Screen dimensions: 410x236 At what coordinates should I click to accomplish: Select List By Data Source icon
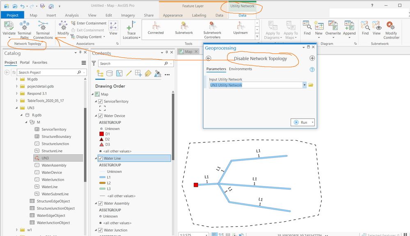coord(110,74)
